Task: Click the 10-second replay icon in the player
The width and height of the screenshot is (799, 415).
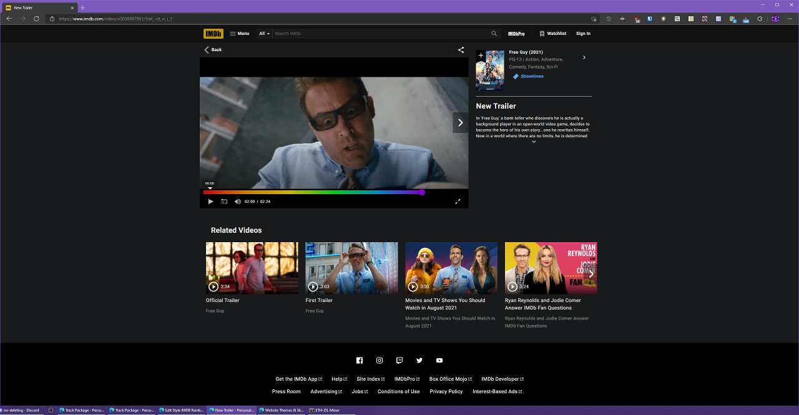Action: pyautogui.click(x=224, y=201)
